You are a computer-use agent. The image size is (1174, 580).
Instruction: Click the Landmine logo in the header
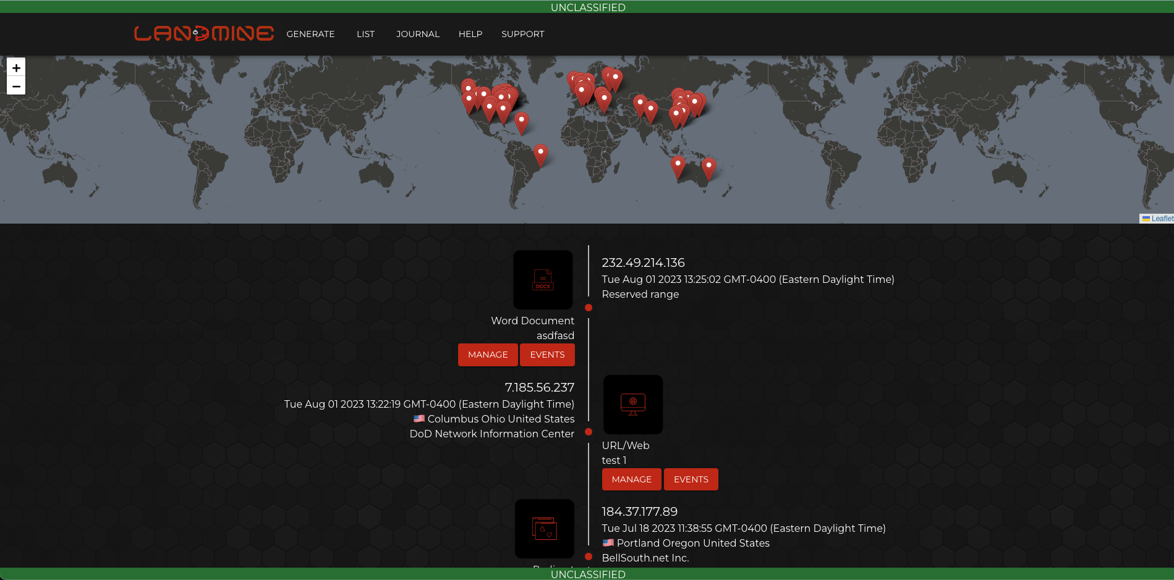click(x=203, y=33)
